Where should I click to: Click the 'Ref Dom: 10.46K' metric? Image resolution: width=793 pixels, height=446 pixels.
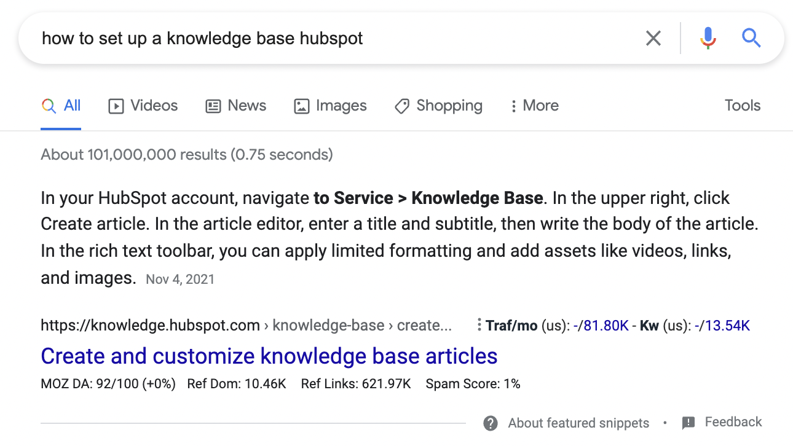[237, 385]
